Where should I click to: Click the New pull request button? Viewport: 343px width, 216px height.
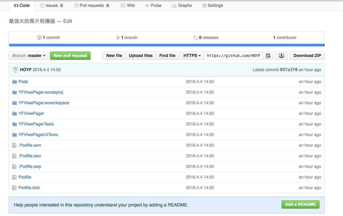tap(70, 56)
